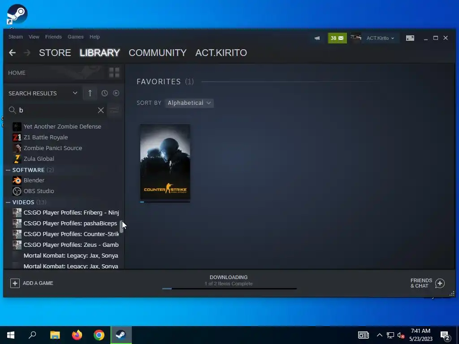Select Z1 Battle Royale game icon

tap(17, 138)
